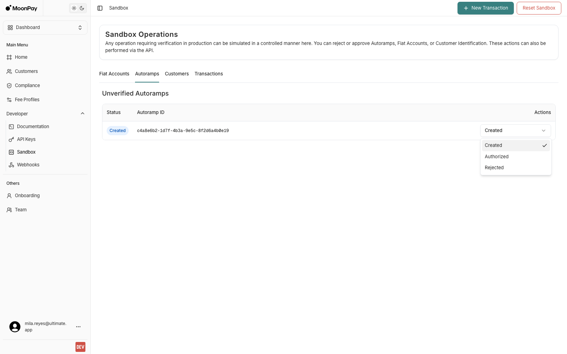Click the New Transaction button

click(485, 8)
